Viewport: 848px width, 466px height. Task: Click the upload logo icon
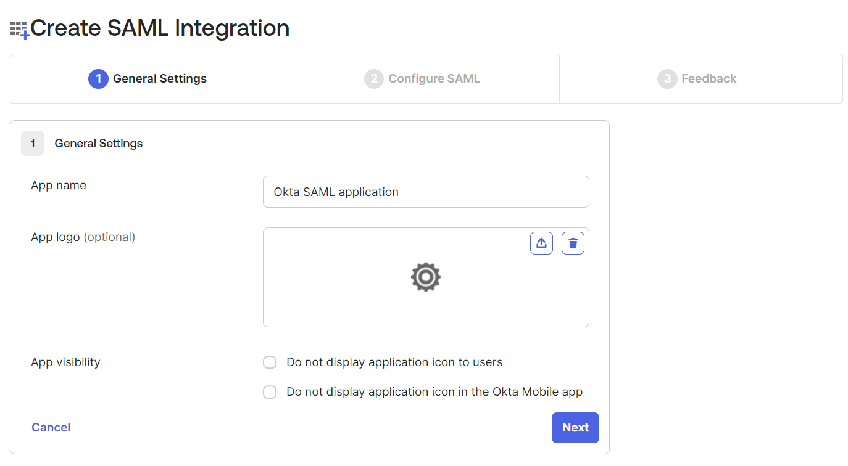click(541, 243)
